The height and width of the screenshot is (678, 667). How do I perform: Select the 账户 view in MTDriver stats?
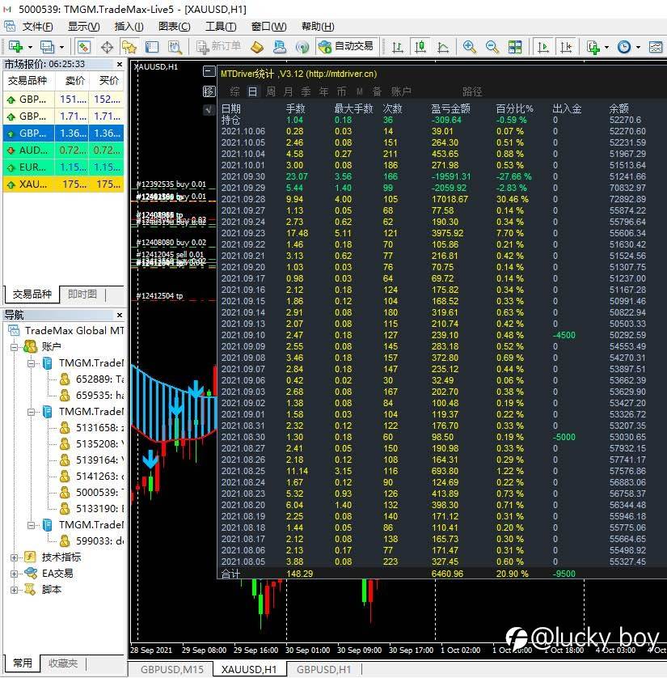pyautogui.click(x=401, y=91)
